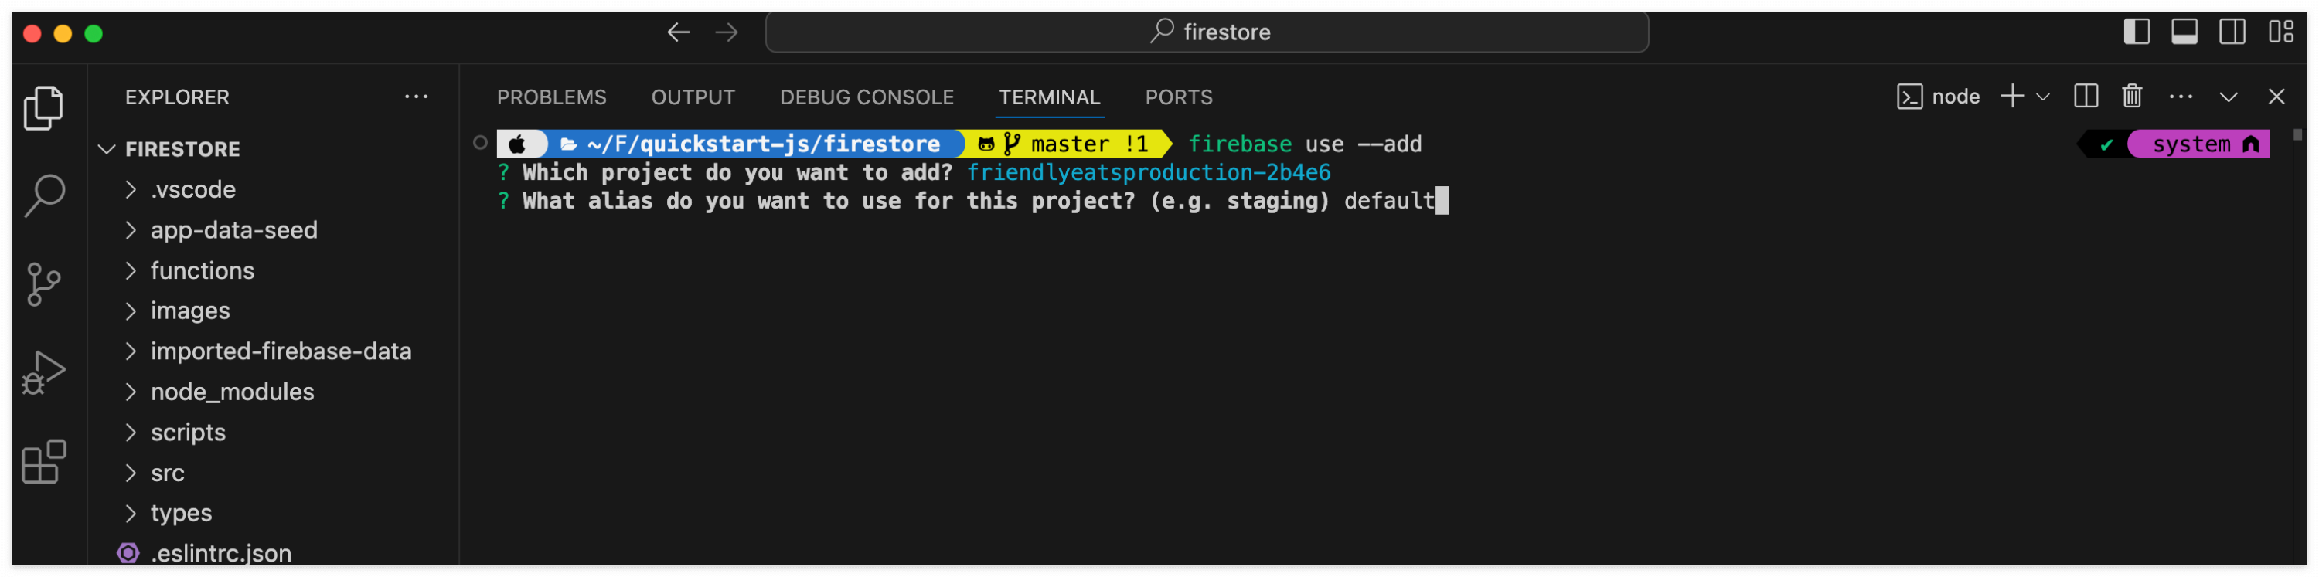
Task: Kill terminal with the trash icon
Action: pyautogui.click(x=2132, y=97)
